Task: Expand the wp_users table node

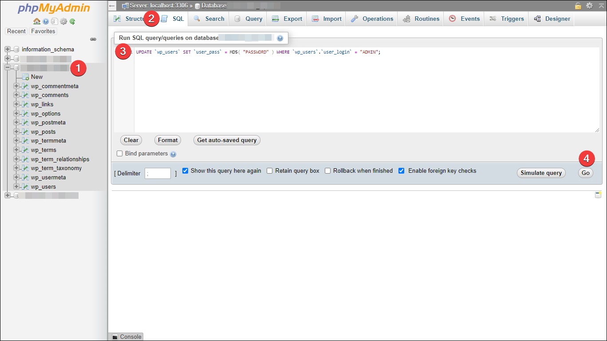Action: pyautogui.click(x=16, y=186)
